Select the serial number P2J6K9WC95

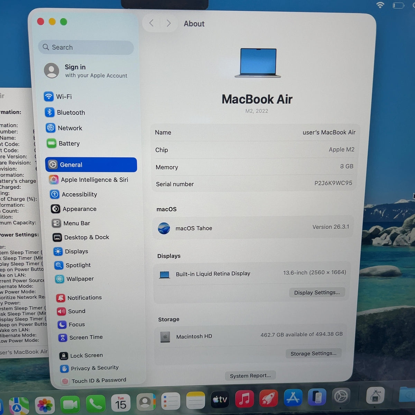333,183
